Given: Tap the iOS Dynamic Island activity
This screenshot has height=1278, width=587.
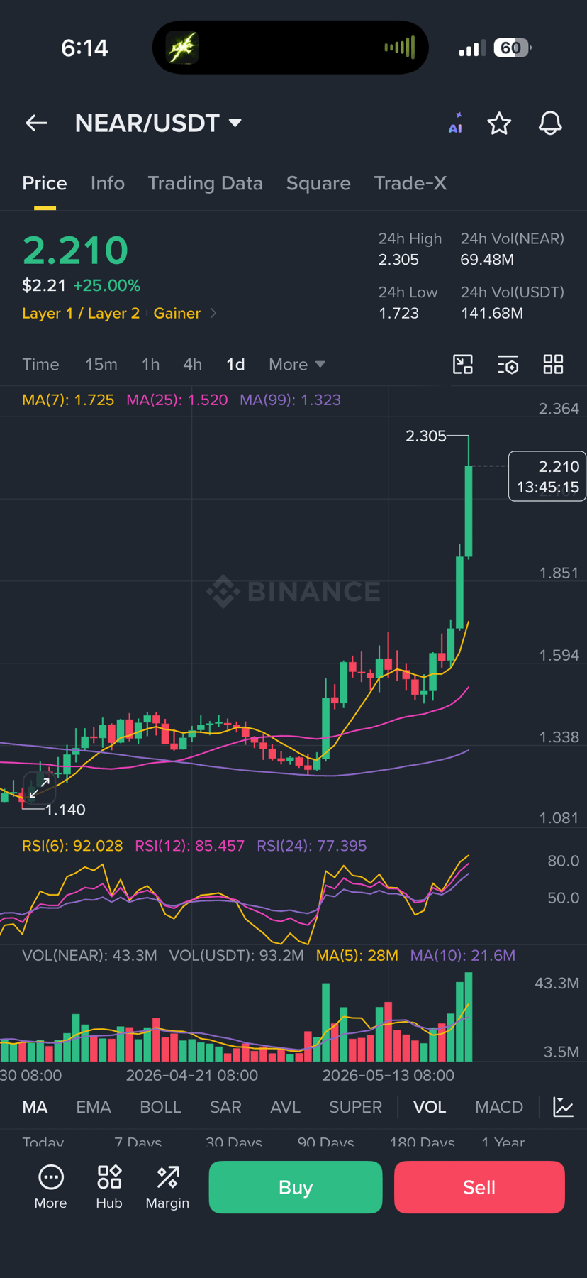Looking at the screenshot, I should (291, 48).
